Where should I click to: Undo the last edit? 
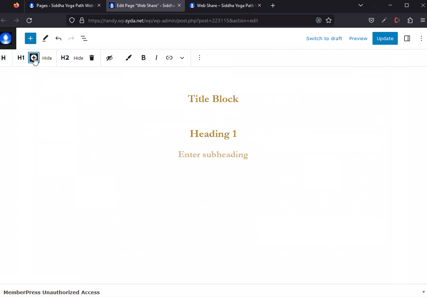point(58,38)
